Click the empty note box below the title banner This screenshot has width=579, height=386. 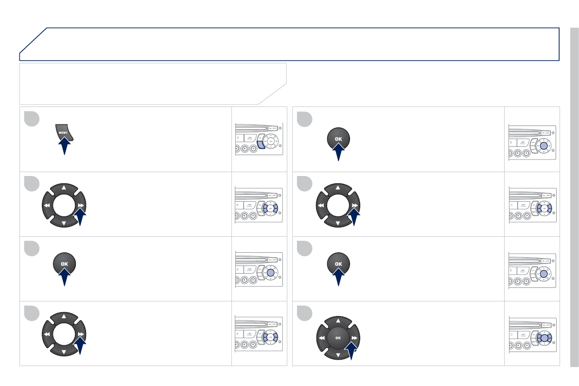(146, 83)
